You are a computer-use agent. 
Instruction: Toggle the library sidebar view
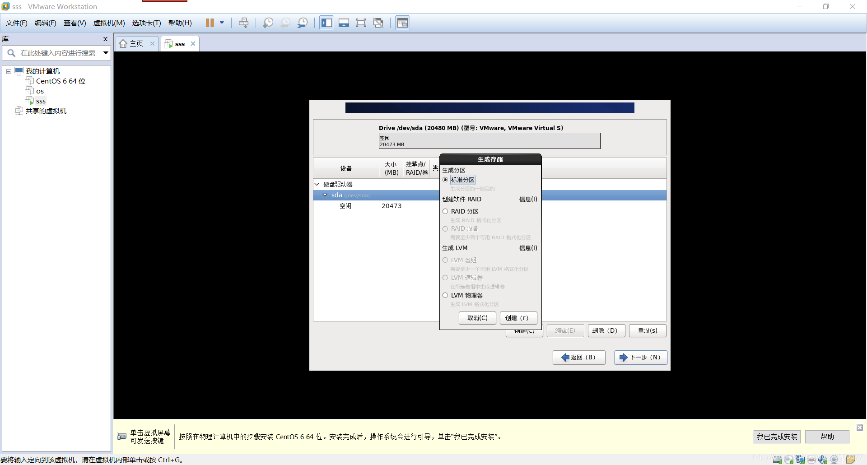[326, 23]
